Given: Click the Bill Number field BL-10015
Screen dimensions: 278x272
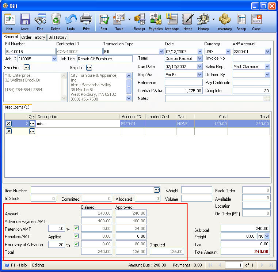Looking at the screenshot, I should [x=30, y=52].
